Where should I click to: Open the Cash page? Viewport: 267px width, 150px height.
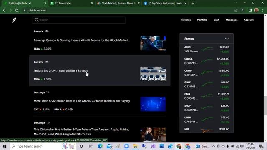tap(217, 20)
